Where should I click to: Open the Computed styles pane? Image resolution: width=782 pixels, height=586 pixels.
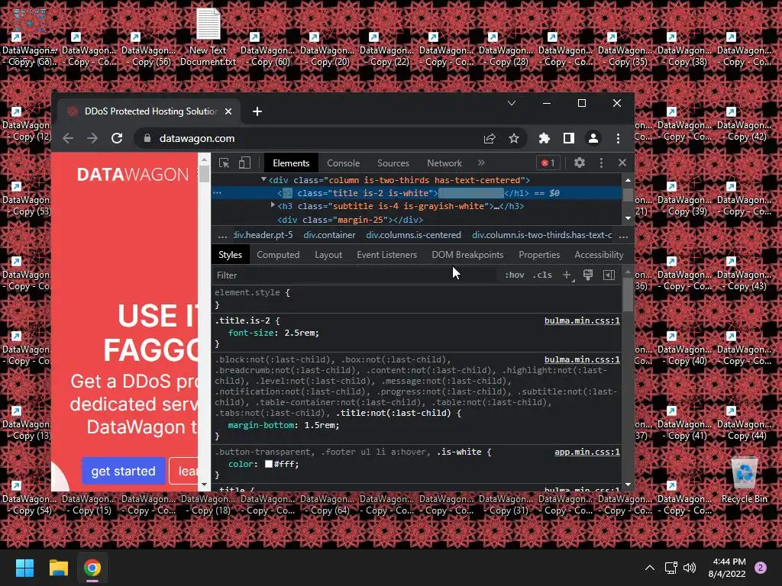278,255
